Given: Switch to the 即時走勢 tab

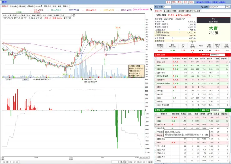Looking at the screenshot, I should 13,6.
